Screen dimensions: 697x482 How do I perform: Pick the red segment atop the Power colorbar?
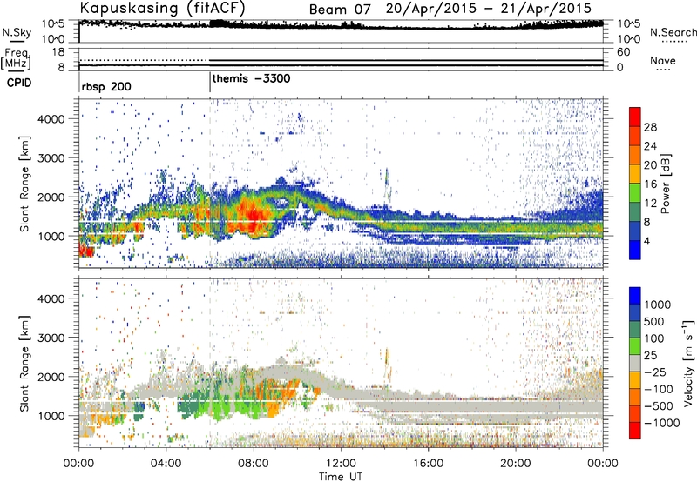pyautogui.click(x=635, y=117)
